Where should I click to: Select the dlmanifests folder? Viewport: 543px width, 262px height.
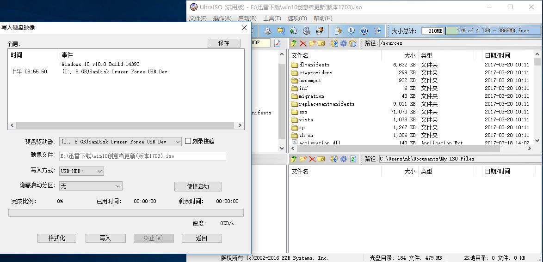click(x=310, y=65)
